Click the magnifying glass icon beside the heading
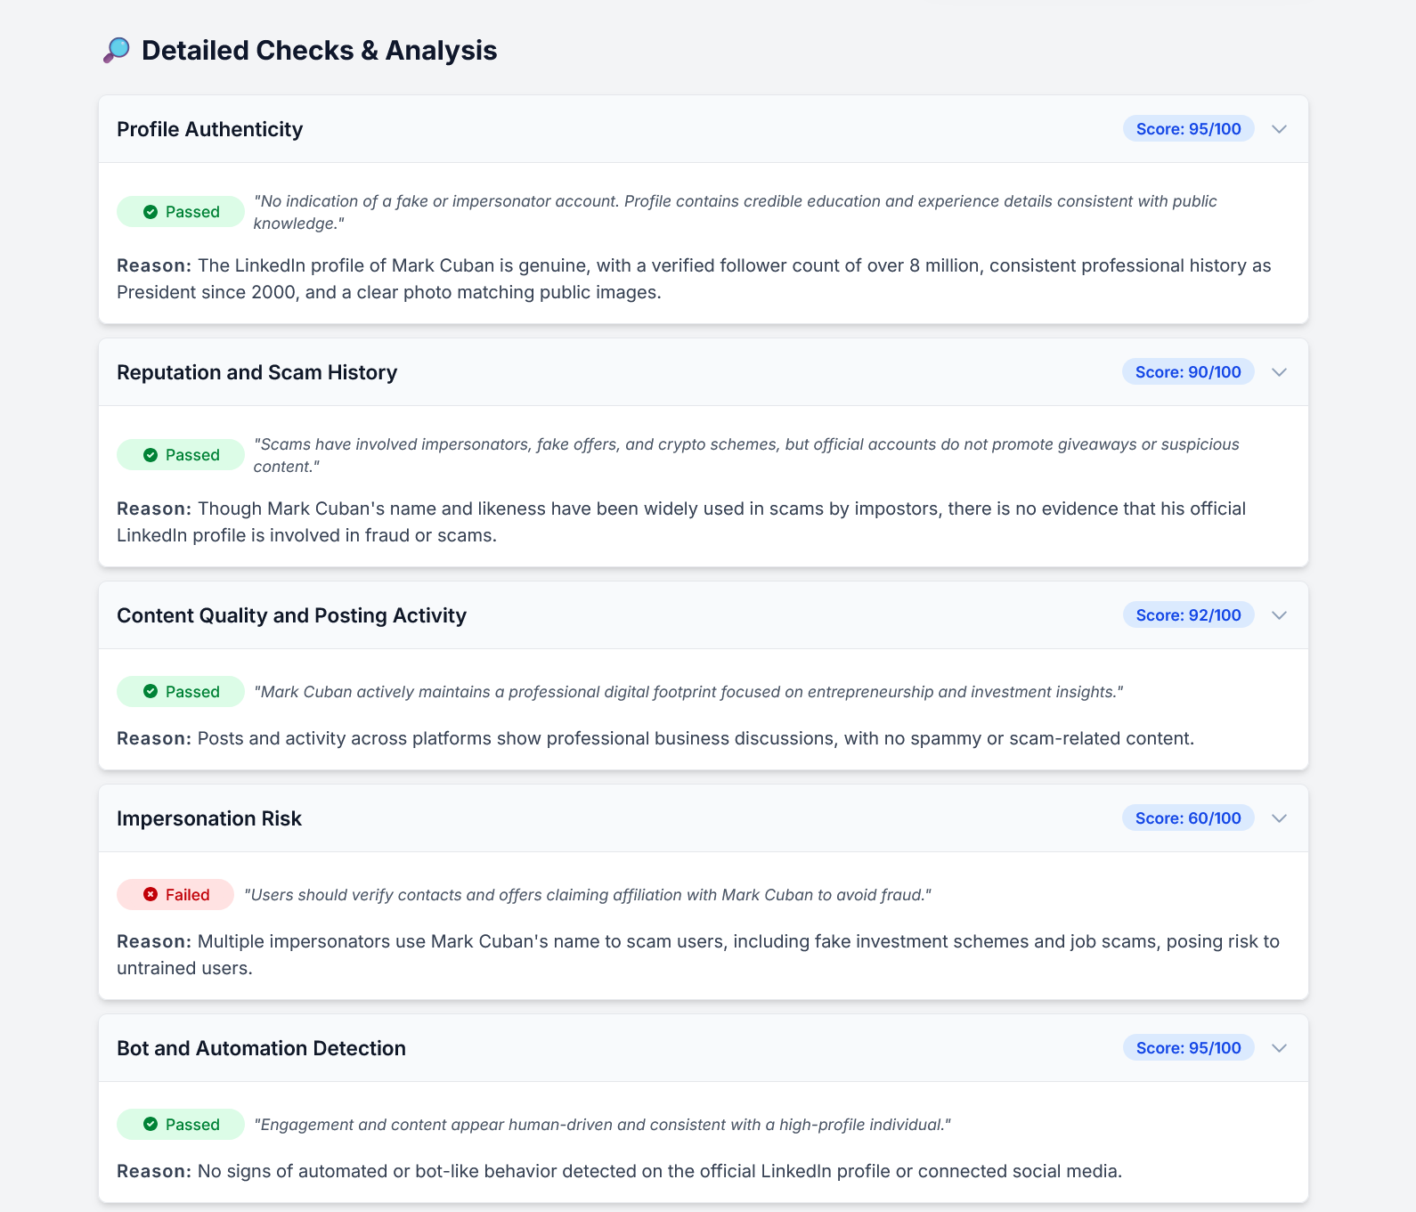Screen dimensions: 1416x1212 tap(116, 50)
